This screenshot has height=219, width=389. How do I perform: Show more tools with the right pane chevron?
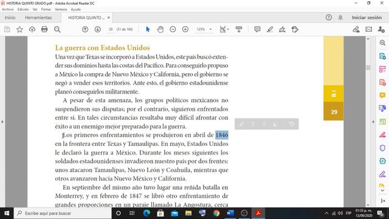[x=382, y=190]
